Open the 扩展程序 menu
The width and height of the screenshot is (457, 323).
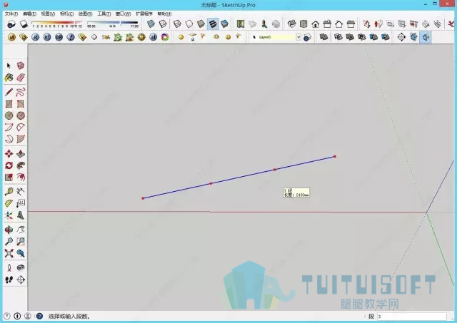pyautogui.click(x=144, y=14)
